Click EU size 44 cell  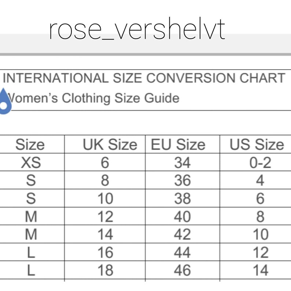[x=183, y=252]
